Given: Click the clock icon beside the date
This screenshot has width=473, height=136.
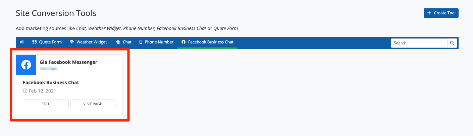Looking at the screenshot, I should point(25,91).
